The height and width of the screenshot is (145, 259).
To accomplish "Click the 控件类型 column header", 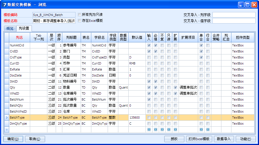I will [243, 38].
